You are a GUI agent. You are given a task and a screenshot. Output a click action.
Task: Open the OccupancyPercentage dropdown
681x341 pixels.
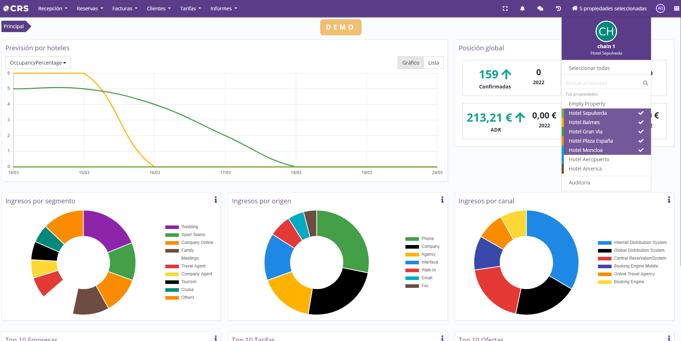coord(38,63)
